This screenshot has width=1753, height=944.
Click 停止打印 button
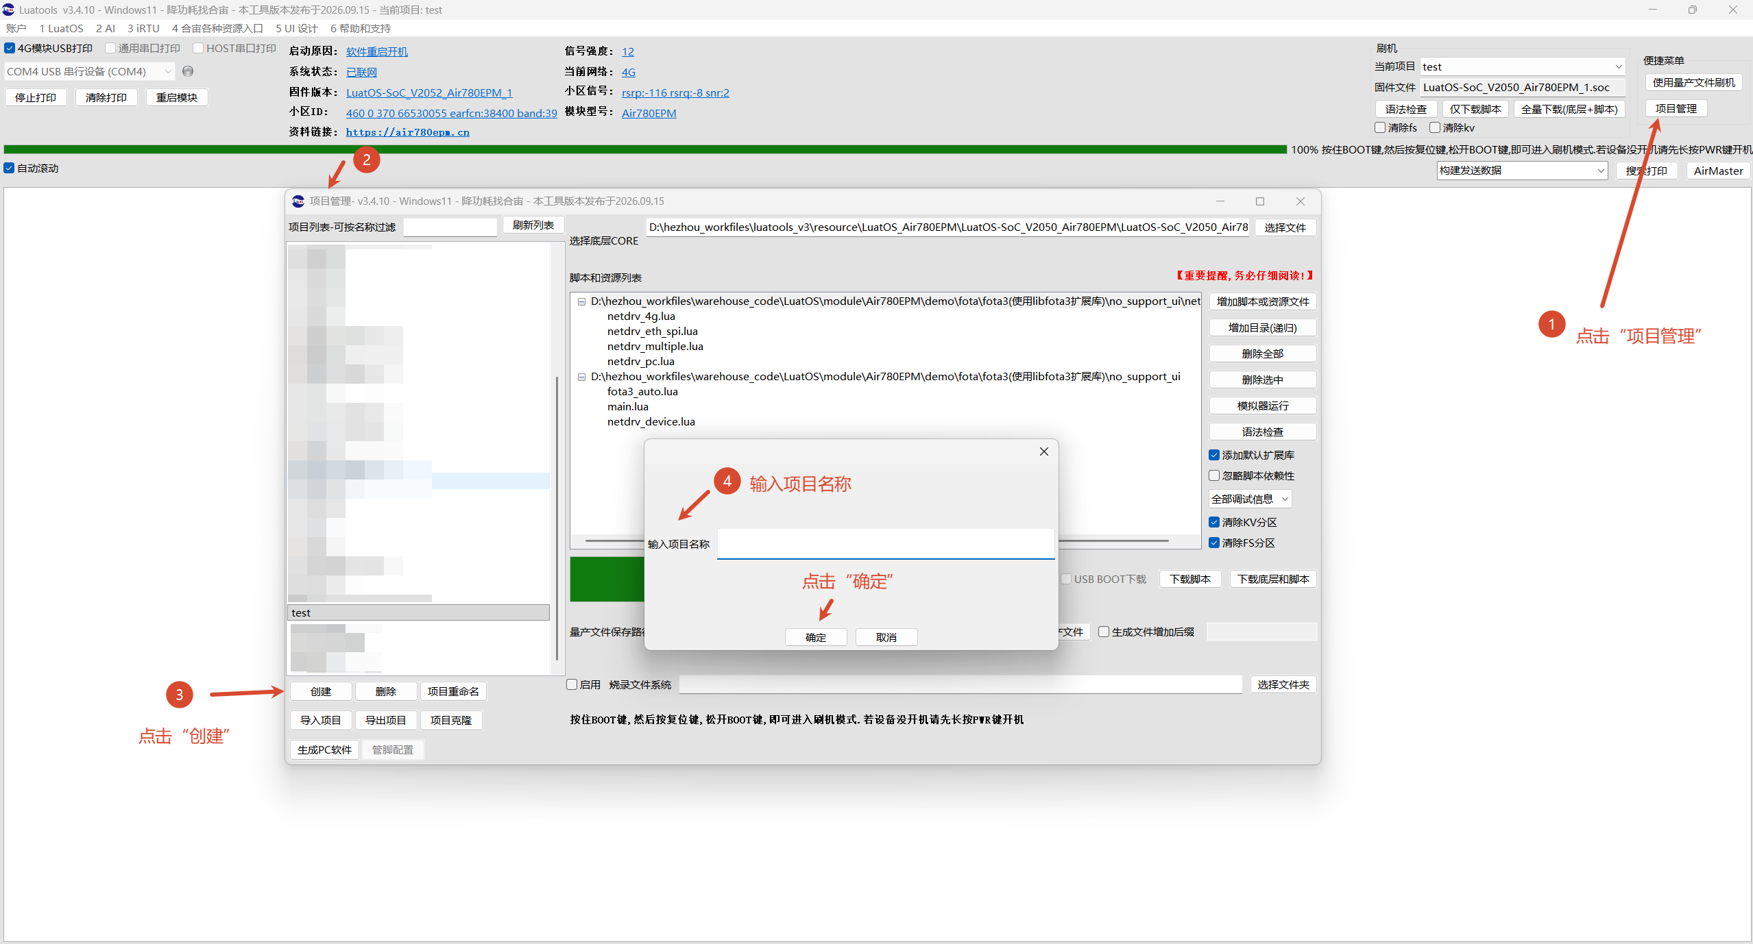point(36,97)
